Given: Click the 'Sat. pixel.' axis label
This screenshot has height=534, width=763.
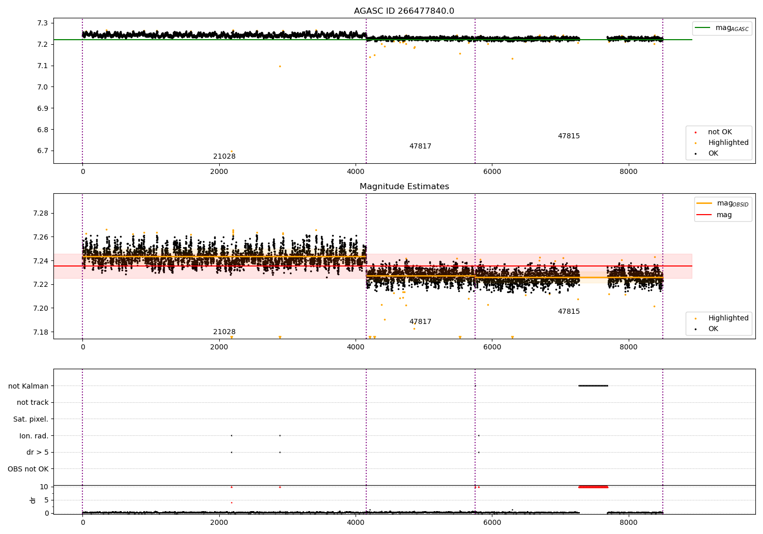Looking at the screenshot, I should (x=31, y=420).
